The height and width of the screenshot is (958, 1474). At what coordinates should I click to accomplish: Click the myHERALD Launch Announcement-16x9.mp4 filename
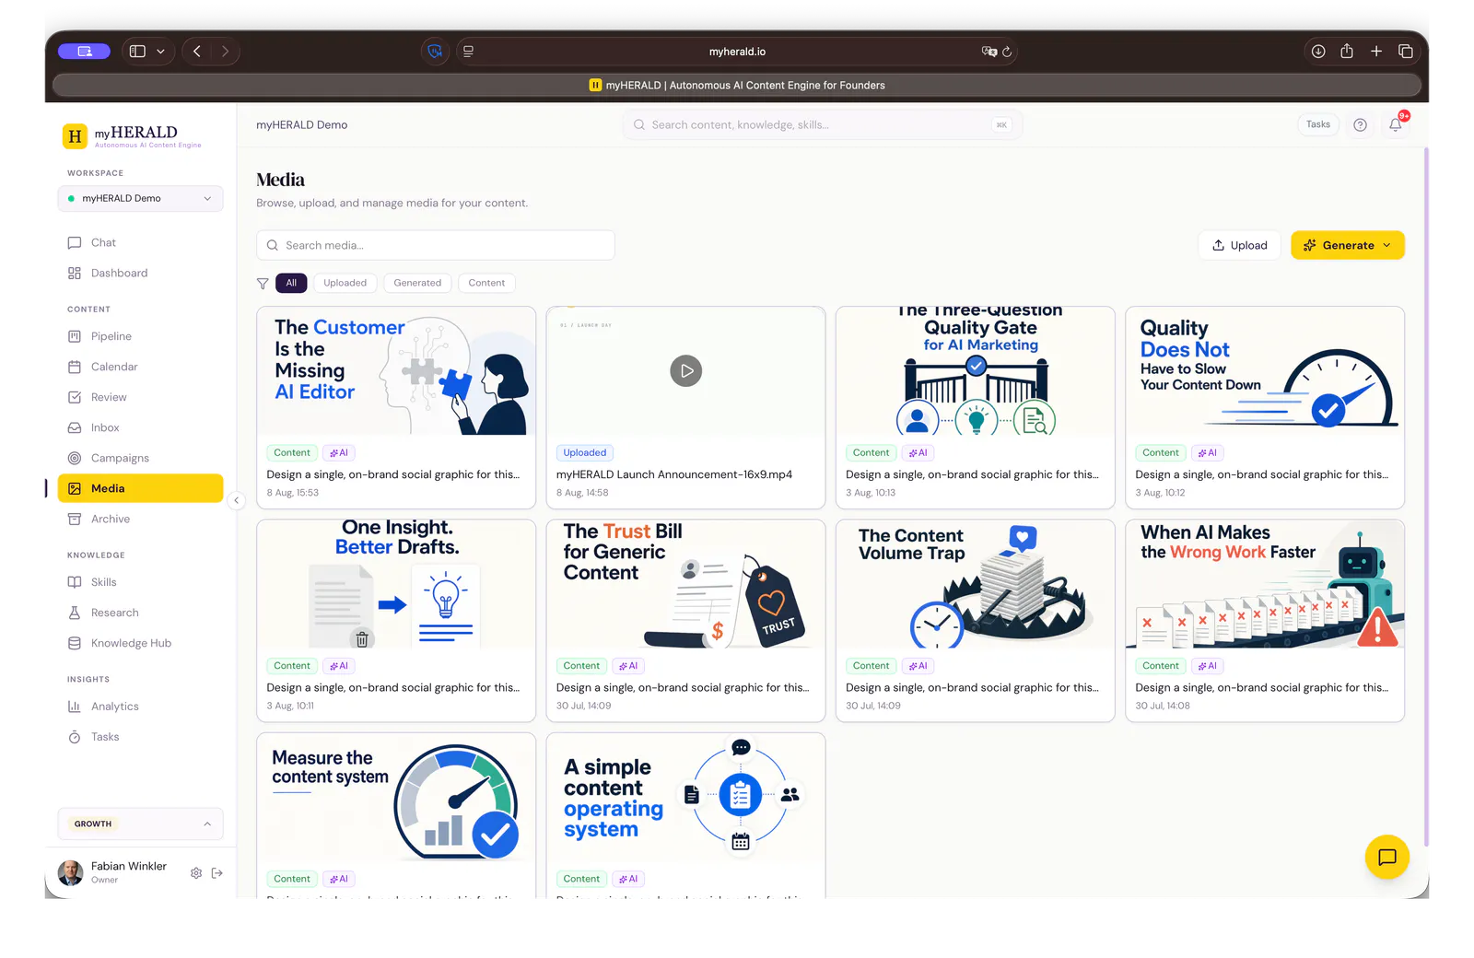(x=674, y=474)
